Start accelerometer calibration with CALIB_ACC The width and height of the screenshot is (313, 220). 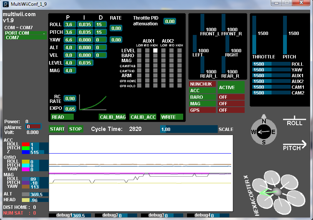click(143, 117)
